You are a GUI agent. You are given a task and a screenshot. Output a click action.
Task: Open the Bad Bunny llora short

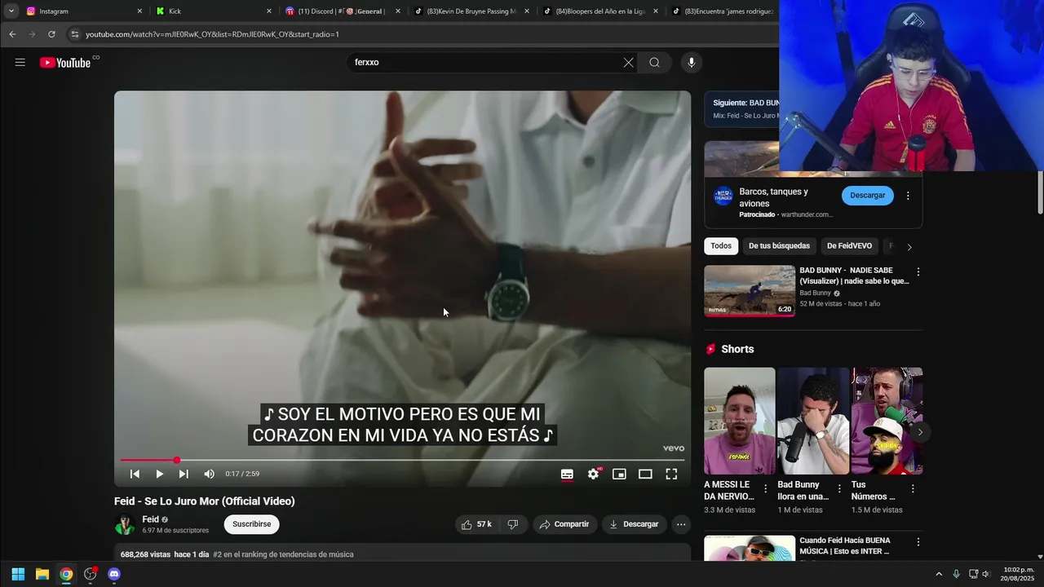point(813,421)
